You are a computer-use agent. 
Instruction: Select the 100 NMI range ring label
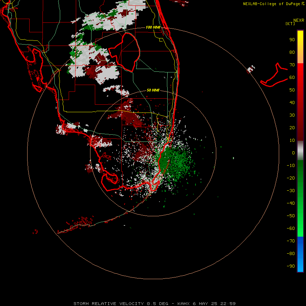tap(153, 27)
